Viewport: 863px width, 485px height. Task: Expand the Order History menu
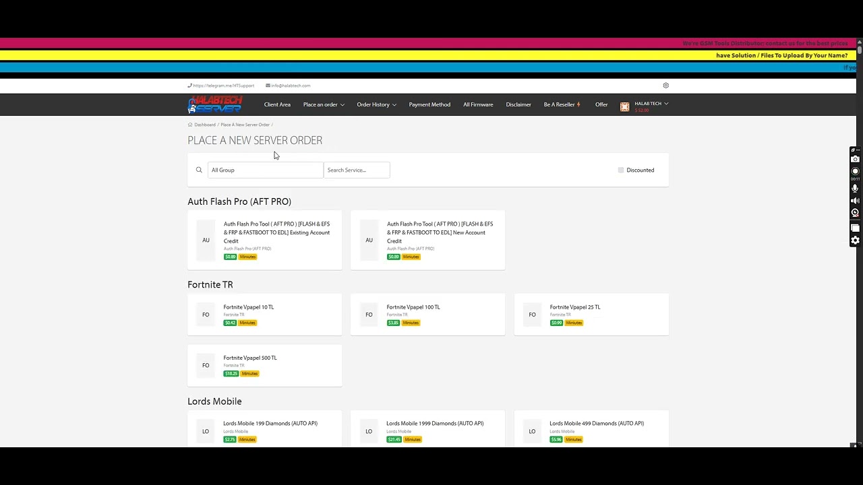(376, 104)
